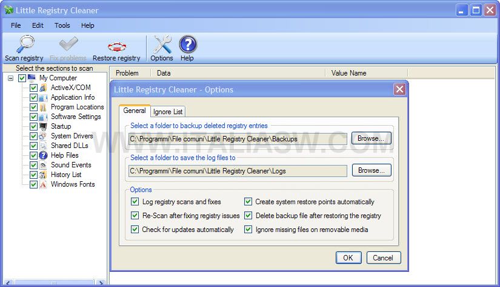Confirm options with the OK button

348,258
